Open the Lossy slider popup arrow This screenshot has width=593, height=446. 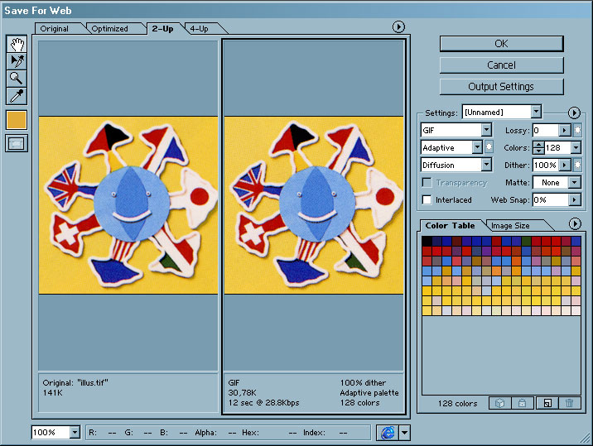(x=564, y=131)
